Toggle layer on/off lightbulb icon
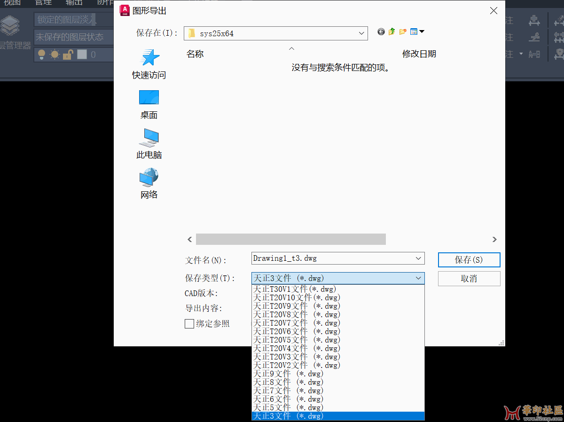Image resolution: width=564 pixels, height=422 pixels. pos(41,55)
